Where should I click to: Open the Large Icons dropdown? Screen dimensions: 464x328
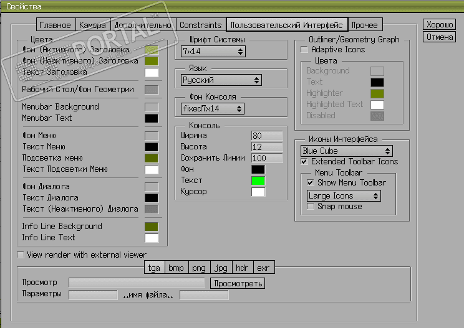point(344,195)
